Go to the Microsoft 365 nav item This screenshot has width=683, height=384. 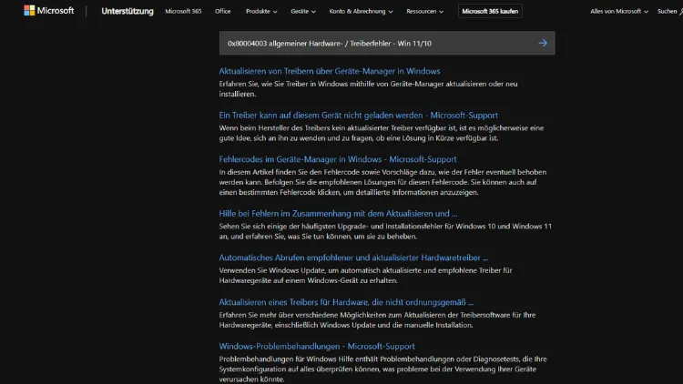tap(184, 11)
